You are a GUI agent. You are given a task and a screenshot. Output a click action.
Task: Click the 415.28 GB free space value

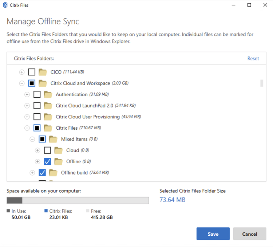point(102,217)
